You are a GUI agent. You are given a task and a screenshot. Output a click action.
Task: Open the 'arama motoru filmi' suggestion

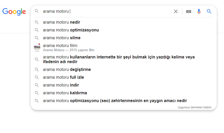pos(60,46)
